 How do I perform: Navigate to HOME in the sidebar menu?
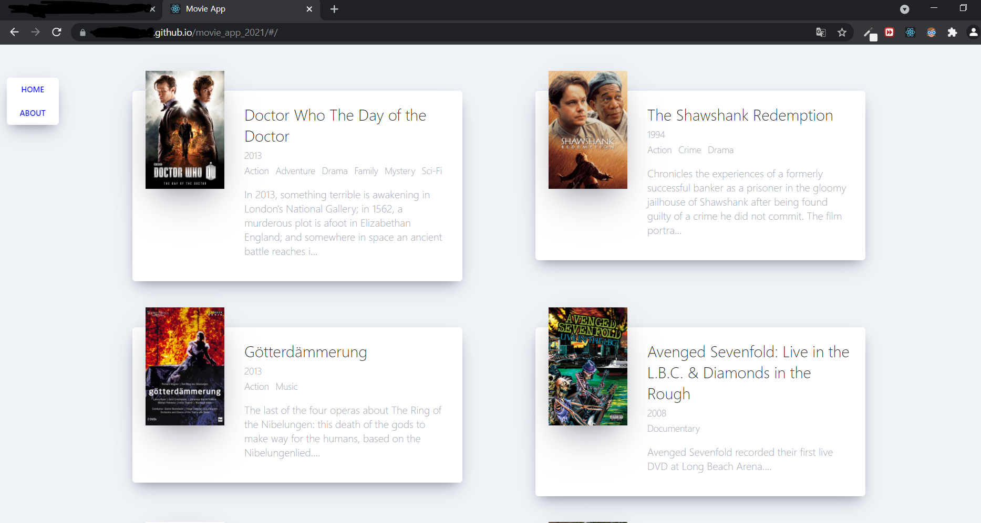[33, 90]
